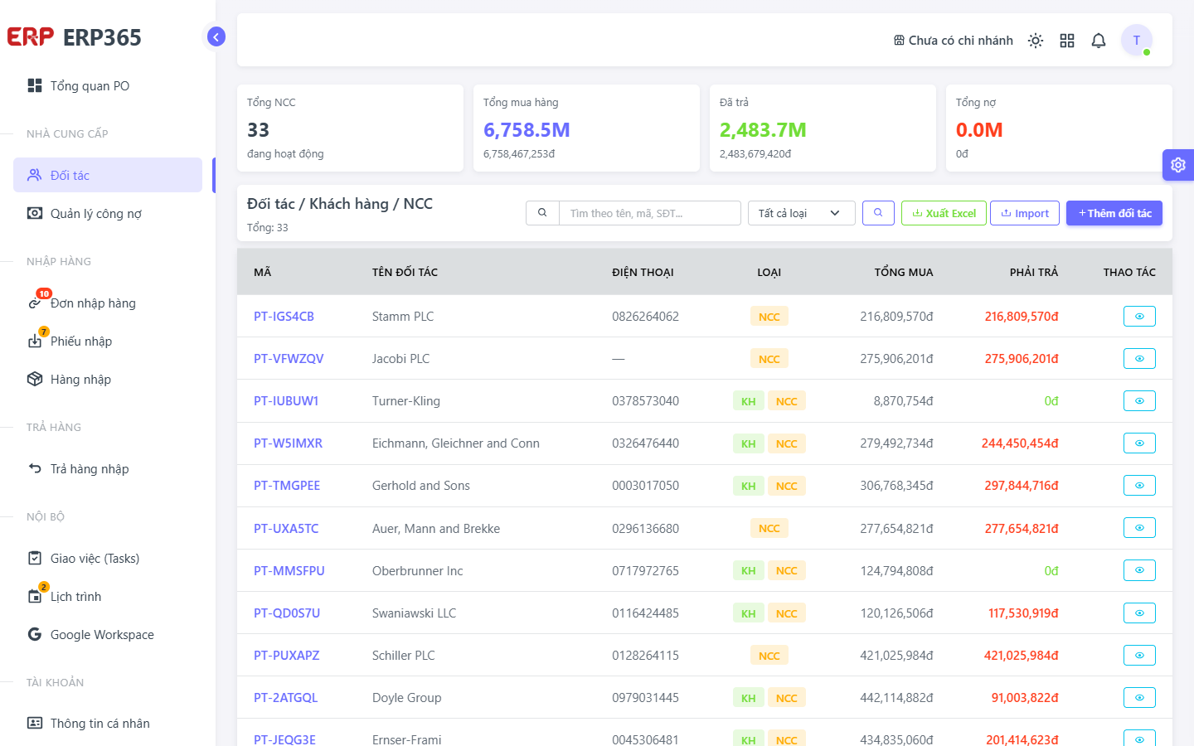This screenshot has width=1194, height=746.
Task: View details of Stamm PLC eye icon
Action: click(1139, 317)
